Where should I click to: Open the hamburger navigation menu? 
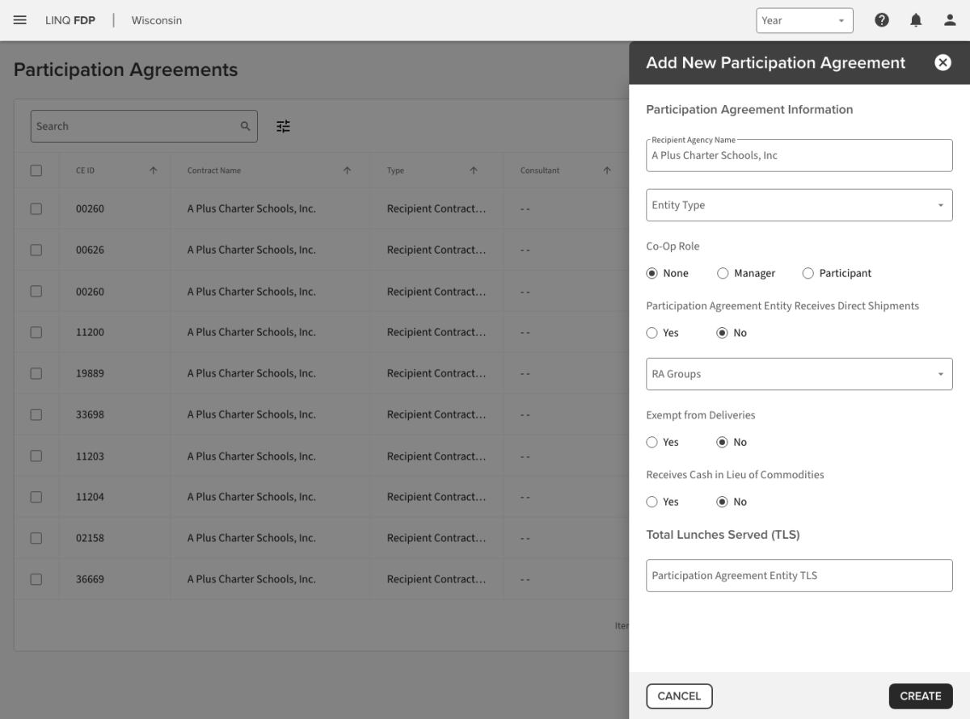20,20
